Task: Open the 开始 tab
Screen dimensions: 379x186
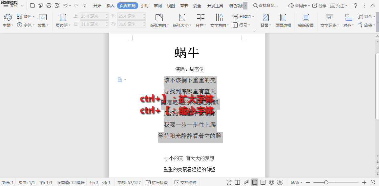Action: pyautogui.click(x=97, y=6)
